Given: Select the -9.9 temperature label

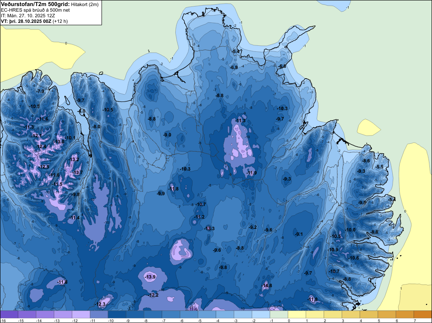Looking at the screenshot, I should pyautogui.click(x=161, y=193).
